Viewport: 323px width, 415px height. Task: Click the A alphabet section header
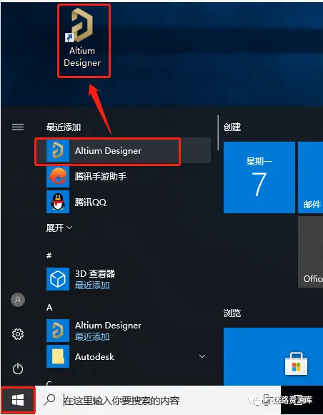point(49,307)
